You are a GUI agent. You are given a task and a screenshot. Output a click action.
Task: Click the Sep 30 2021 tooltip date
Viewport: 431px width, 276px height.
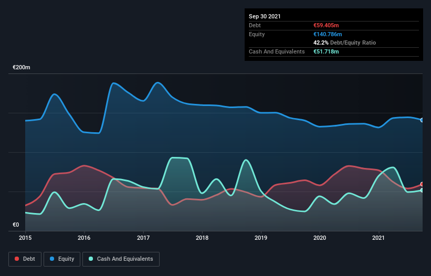tap(265, 16)
